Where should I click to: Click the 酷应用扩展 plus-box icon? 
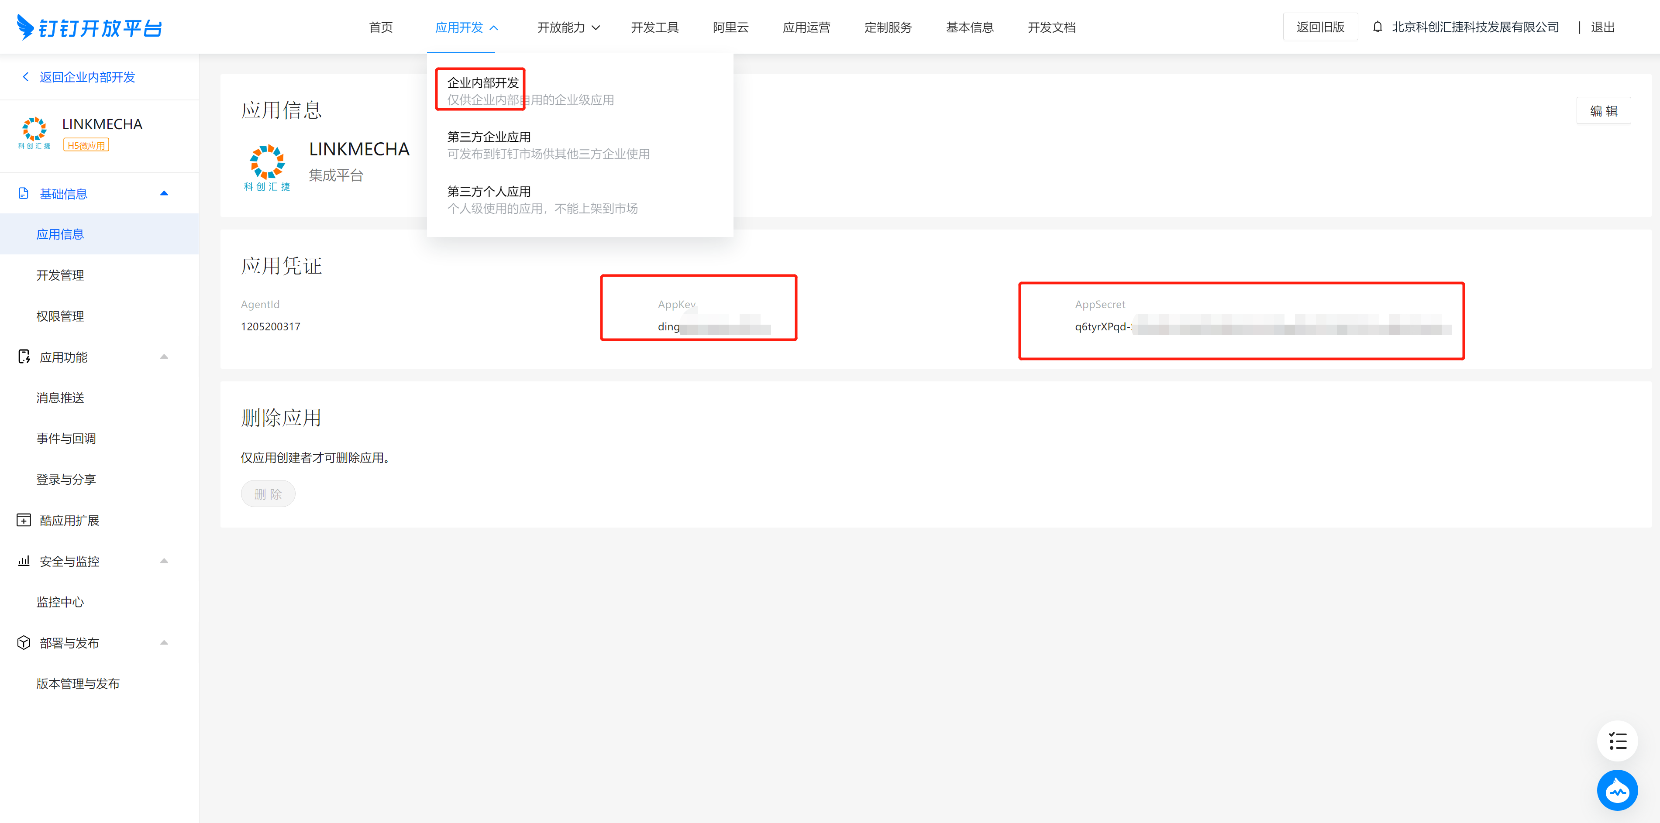24,520
